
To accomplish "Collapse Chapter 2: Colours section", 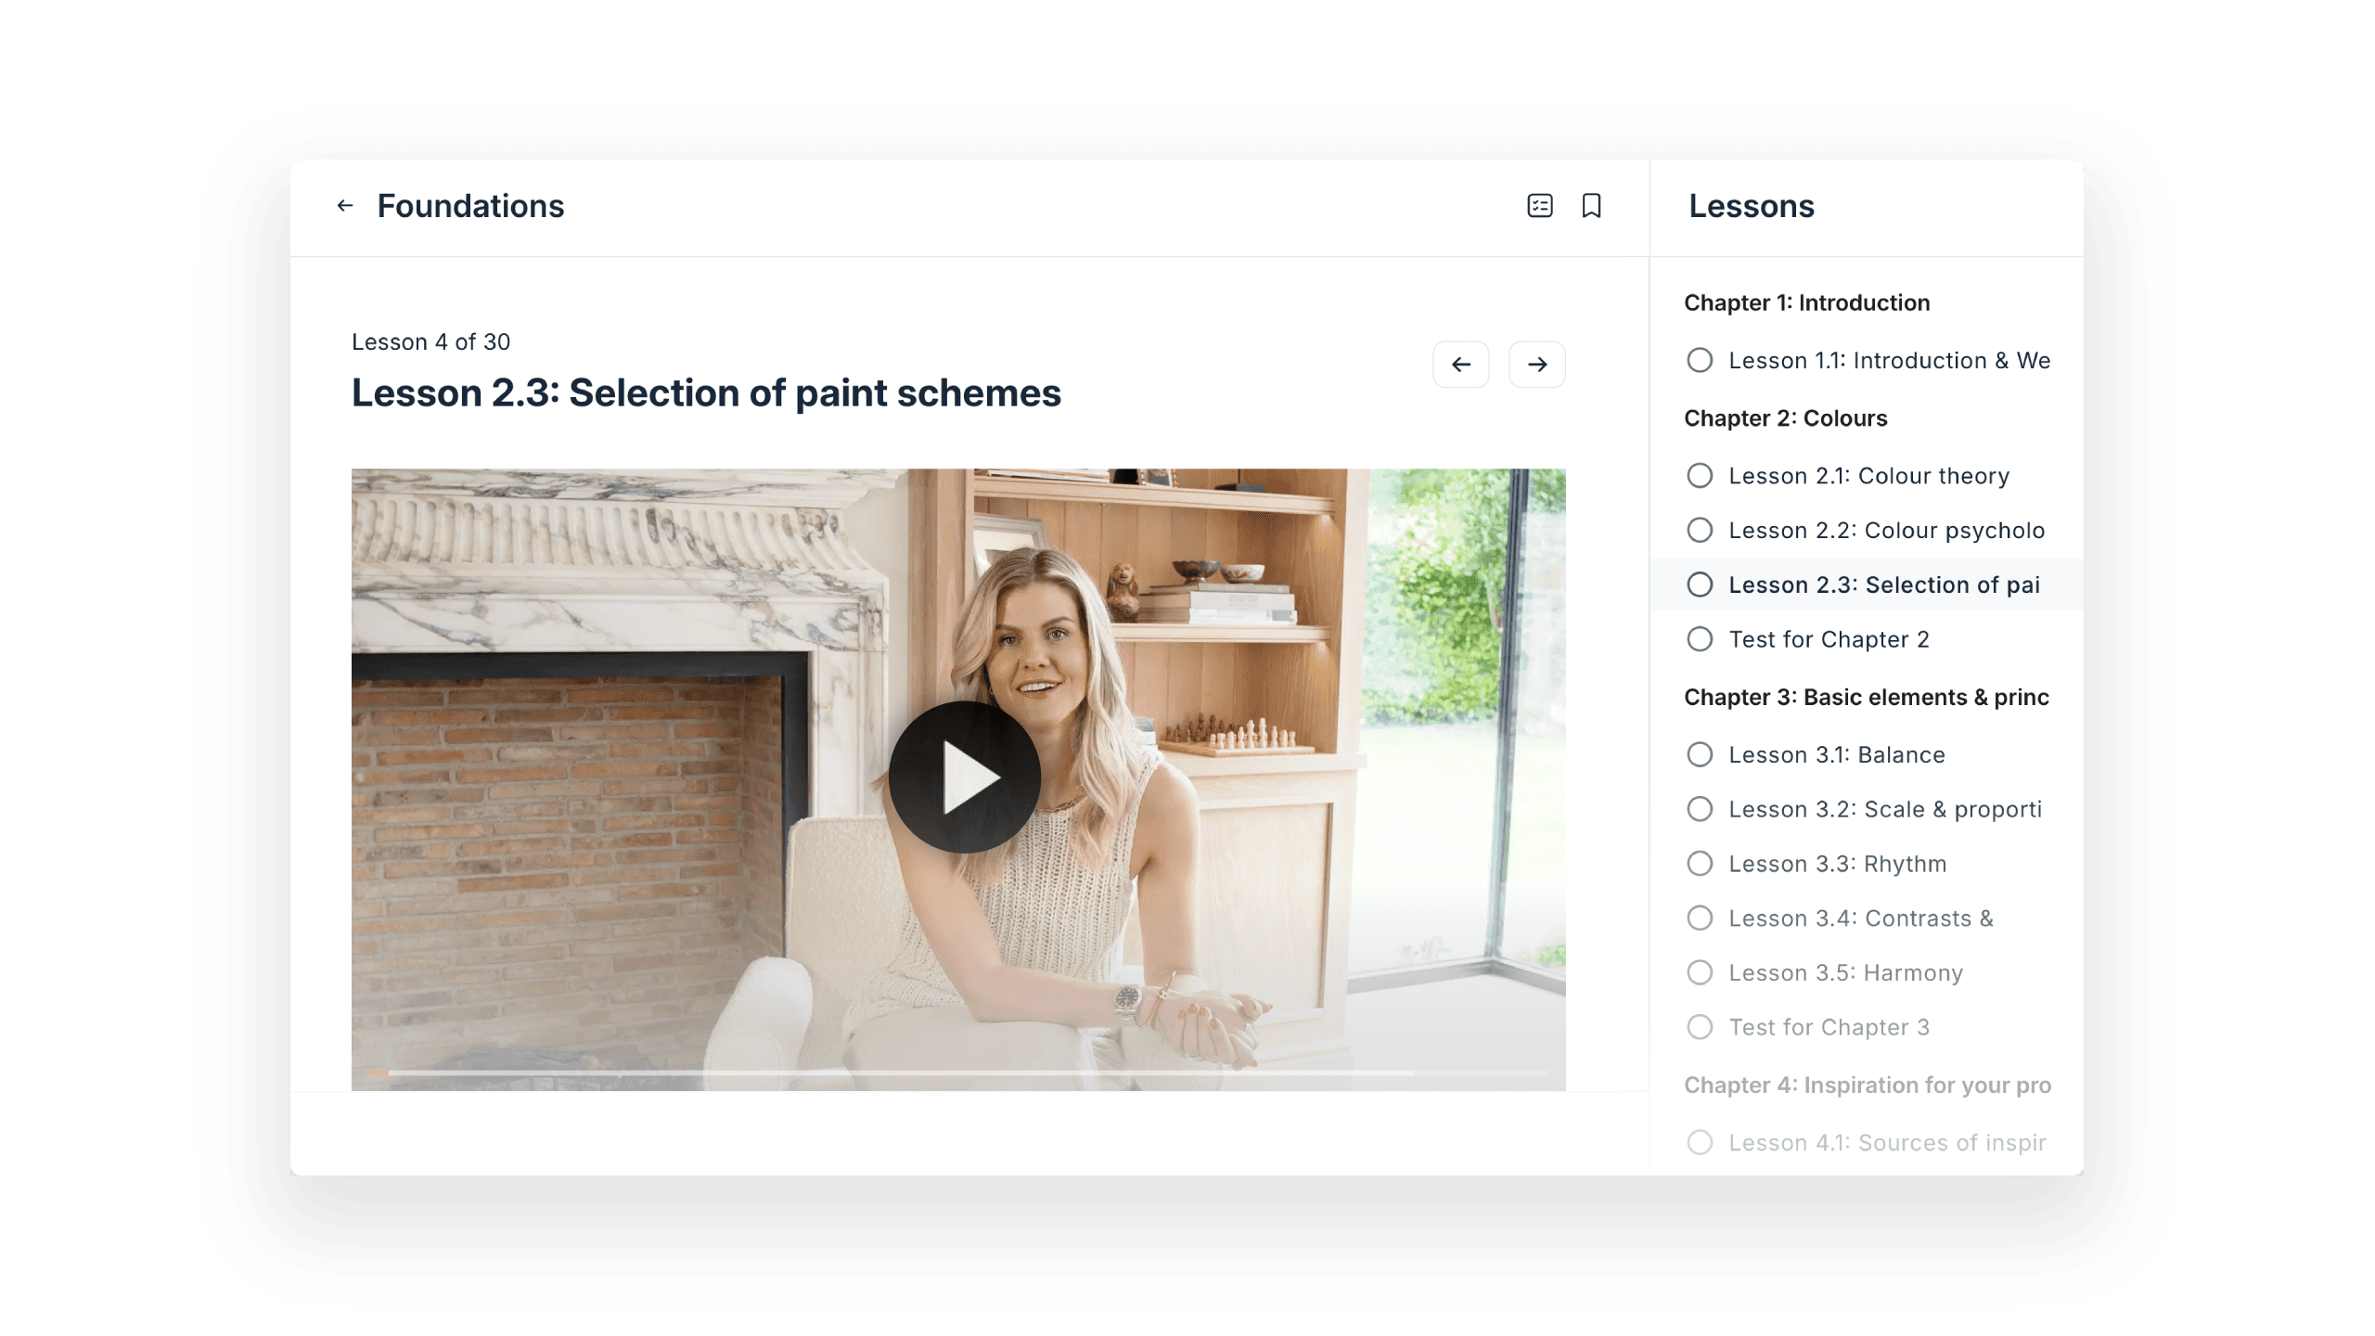I will [1785, 418].
